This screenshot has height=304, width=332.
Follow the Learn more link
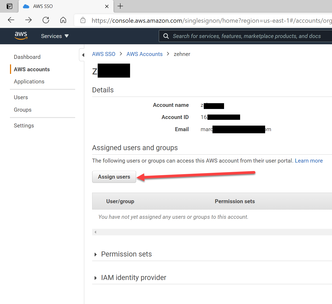pos(309,161)
